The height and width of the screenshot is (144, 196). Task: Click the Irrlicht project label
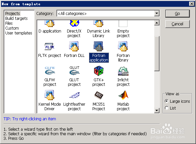point(123,82)
